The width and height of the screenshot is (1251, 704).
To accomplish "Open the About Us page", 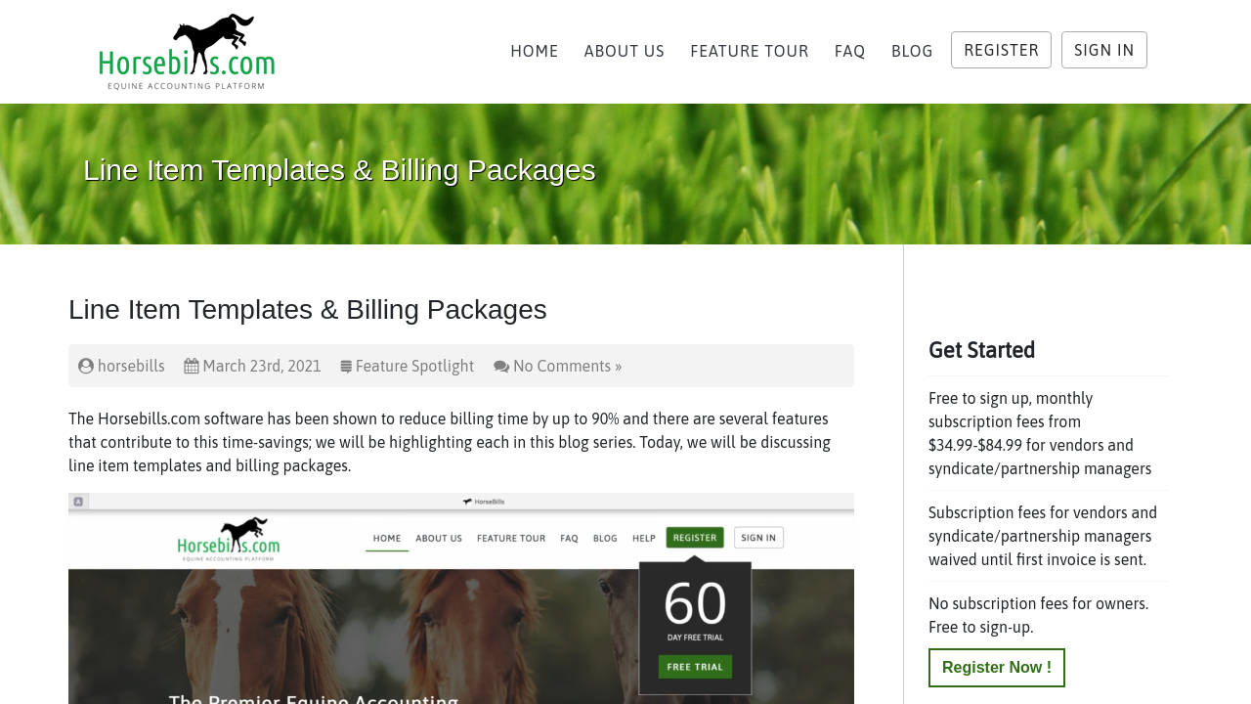I will 625,51.
